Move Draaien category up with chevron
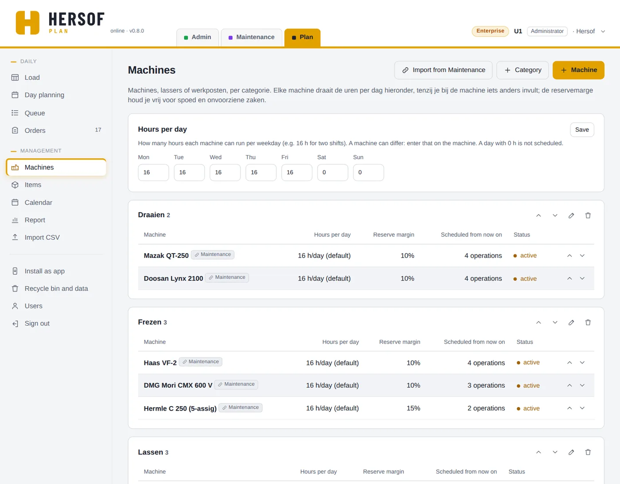Screen dimensions: 620x484 (539, 215)
